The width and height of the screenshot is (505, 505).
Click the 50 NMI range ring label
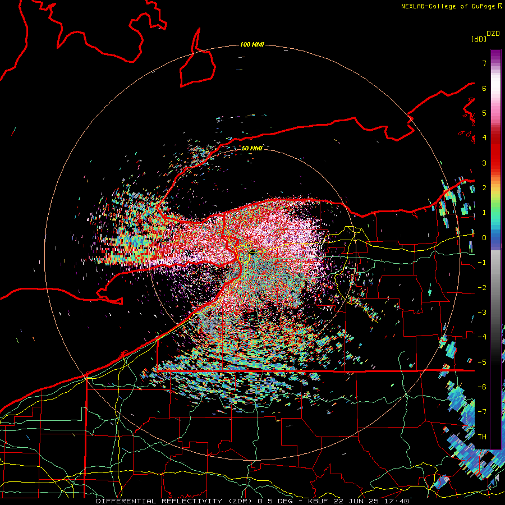[252, 148]
